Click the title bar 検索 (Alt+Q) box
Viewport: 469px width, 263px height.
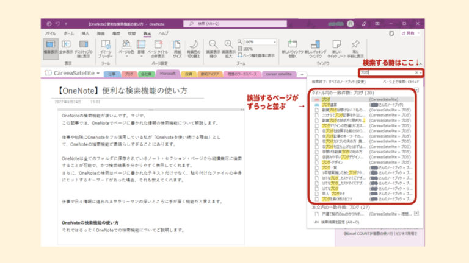pos(235,24)
